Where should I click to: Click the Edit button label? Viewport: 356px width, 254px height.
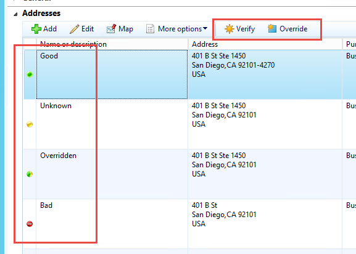pyautogui.click(x=88, y=29)
